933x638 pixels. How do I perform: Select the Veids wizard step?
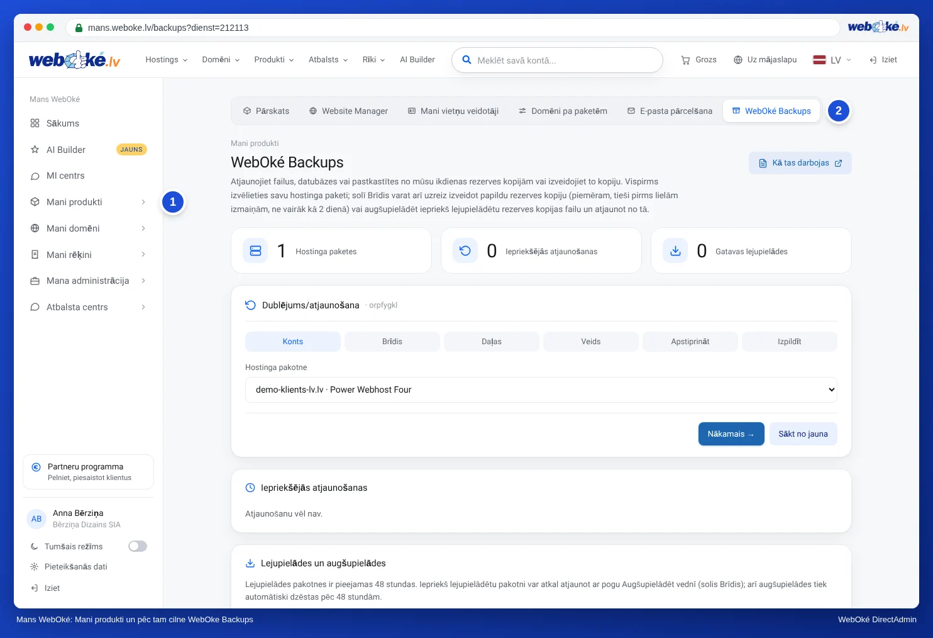click(591, 342)
